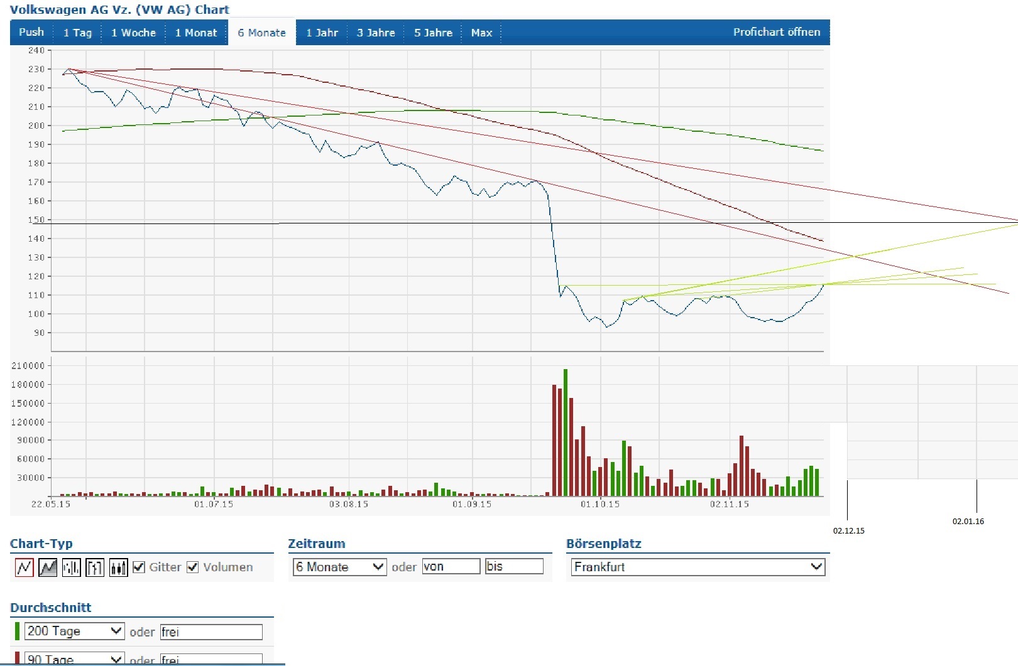Select the bar chart type icon
This screenshot has width=1018, height=666.
[72, 567]
